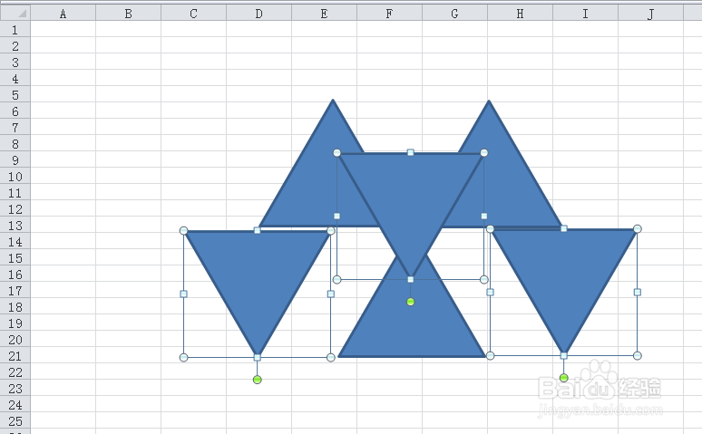This screenshot has width=702, height=434.
Task: Click center triangle's bottom-left corner handle
Action: point(337,280)
